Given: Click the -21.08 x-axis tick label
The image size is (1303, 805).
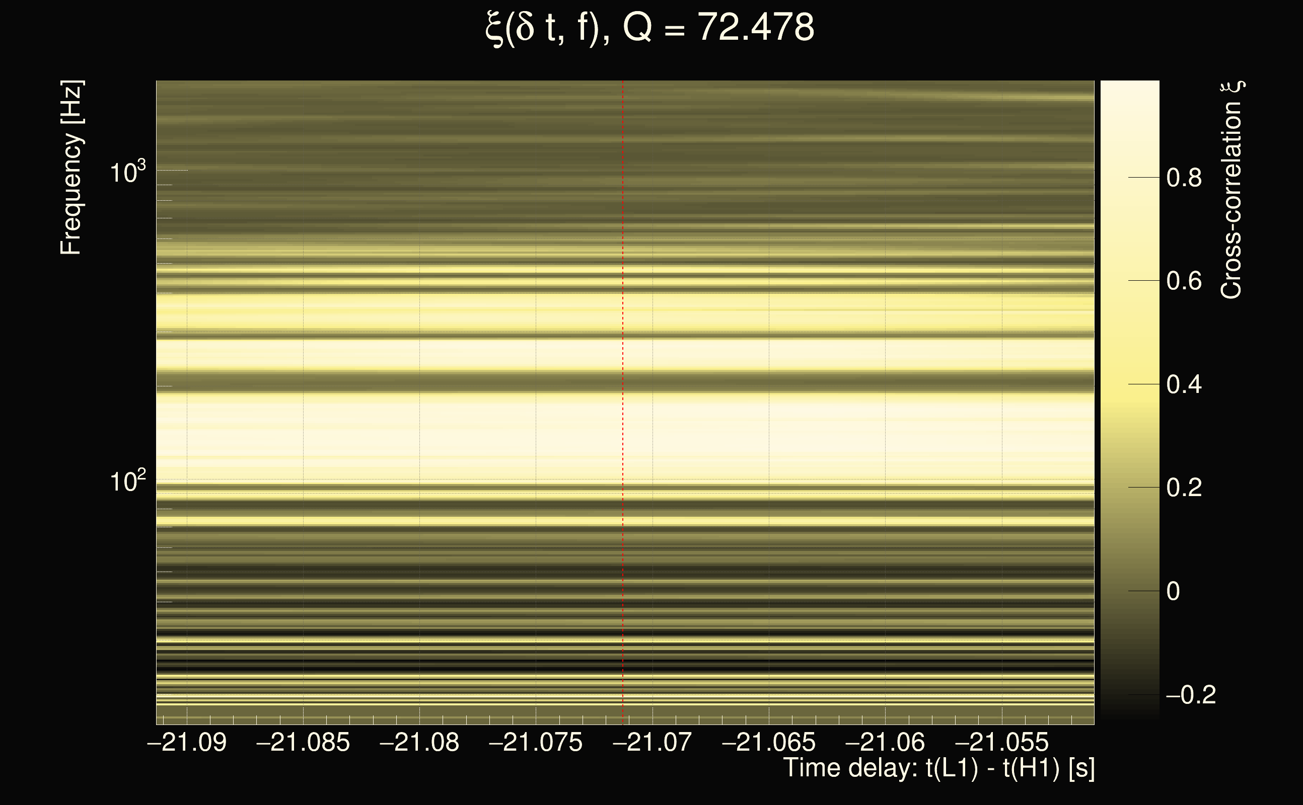Looking at the screenshot, I should pos(419,742).
